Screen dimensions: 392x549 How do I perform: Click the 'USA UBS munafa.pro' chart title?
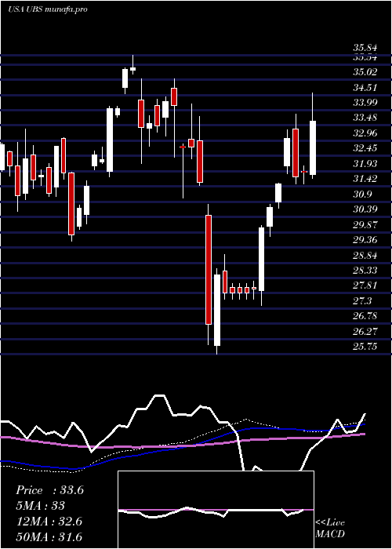pyautogui.click(x=48, y=9)
